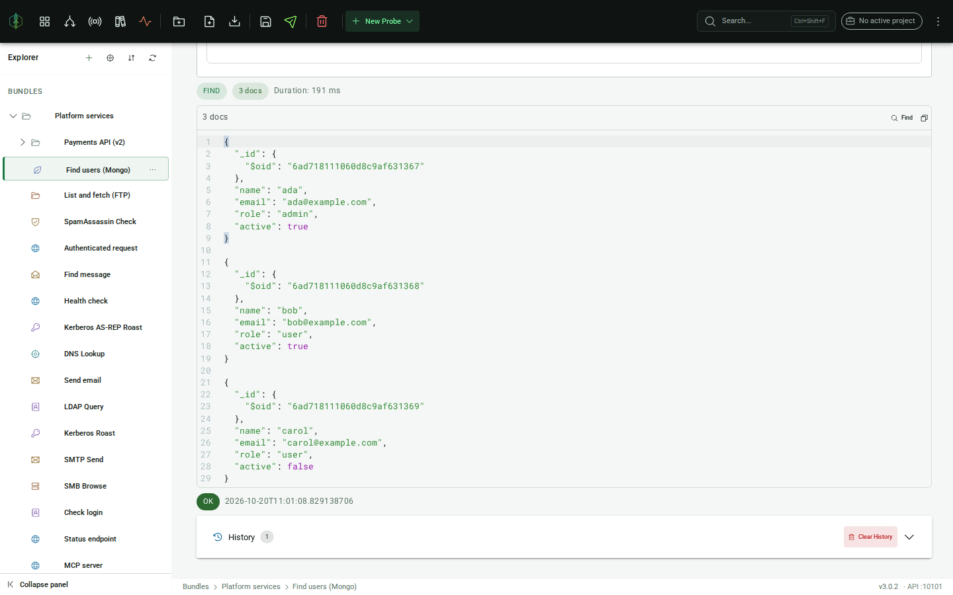Click the branch/merge flows icon
Viewport: 953px width, 595px height.
click(x=69, y=21)
